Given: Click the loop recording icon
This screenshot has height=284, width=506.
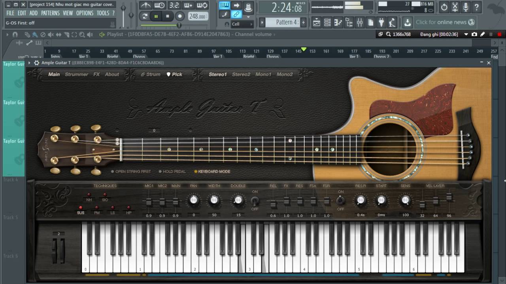Looking at the screenshot, I should [x=202, y=6].
